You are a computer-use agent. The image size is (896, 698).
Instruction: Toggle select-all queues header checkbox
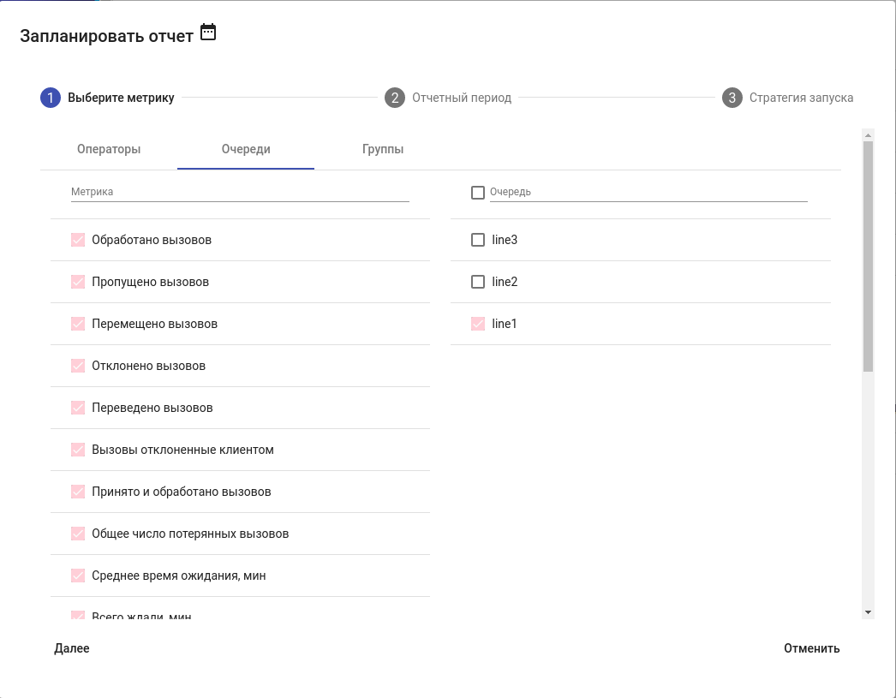coord(478,193)
